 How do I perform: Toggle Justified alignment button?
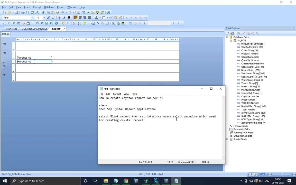(89, 18)
